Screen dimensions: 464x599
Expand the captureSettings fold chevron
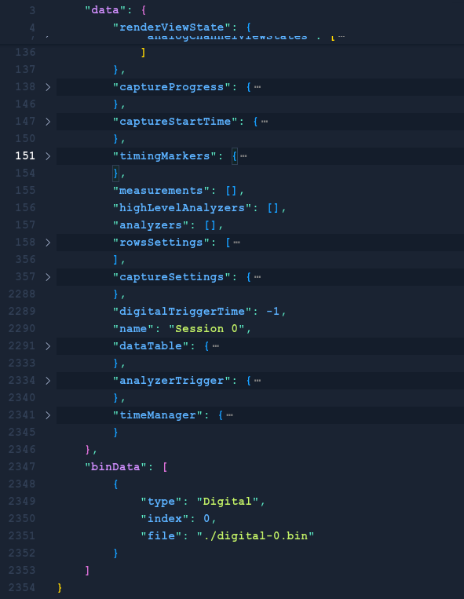point(48,277)
